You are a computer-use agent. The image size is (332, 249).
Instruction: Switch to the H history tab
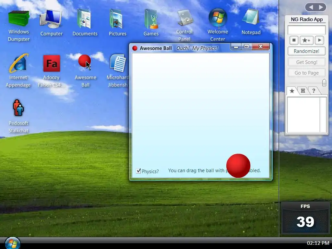303,91
